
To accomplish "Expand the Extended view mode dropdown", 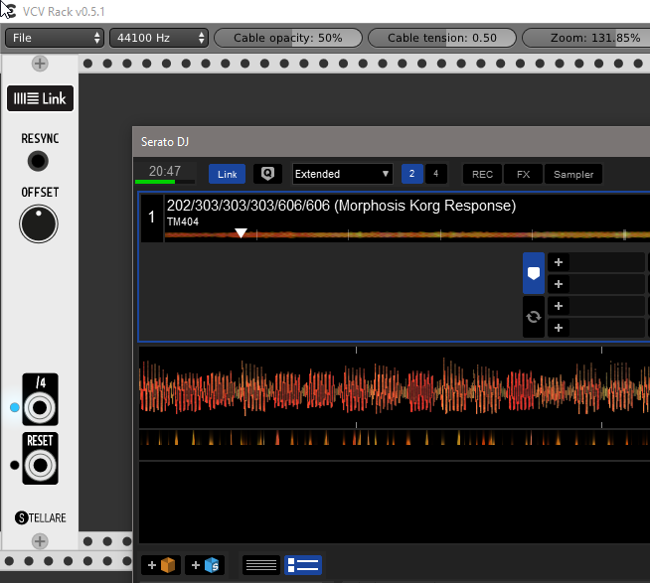I will pos(343,174).
